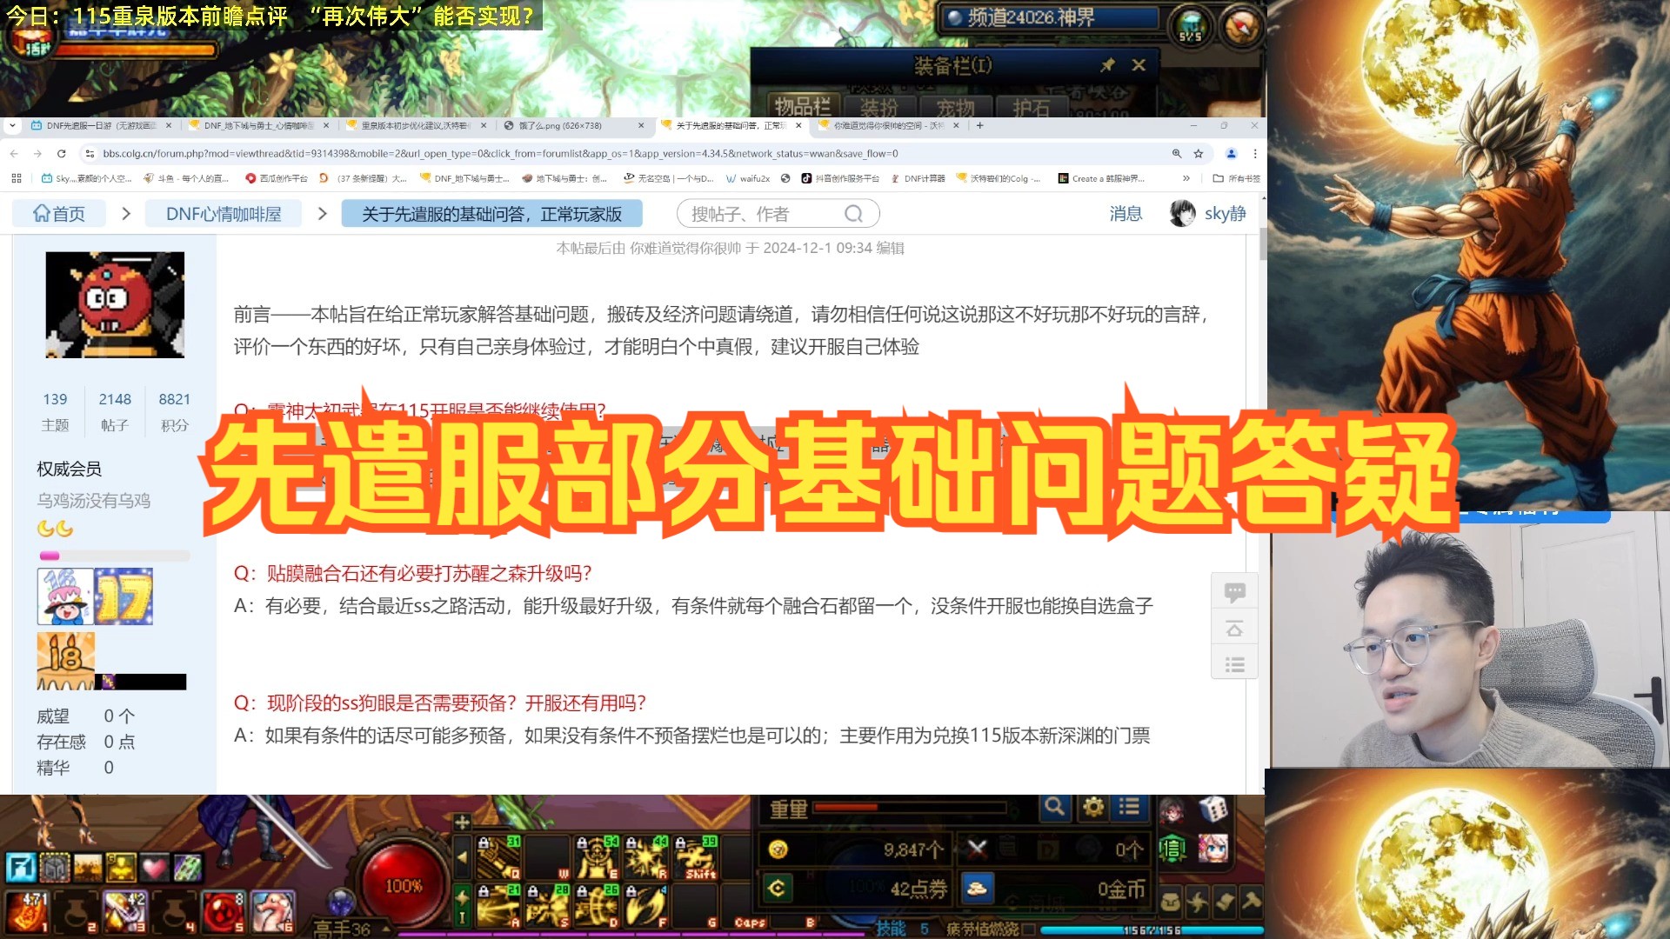Click the gold coin pile icon
The image size is (1670, 939).
977,889
